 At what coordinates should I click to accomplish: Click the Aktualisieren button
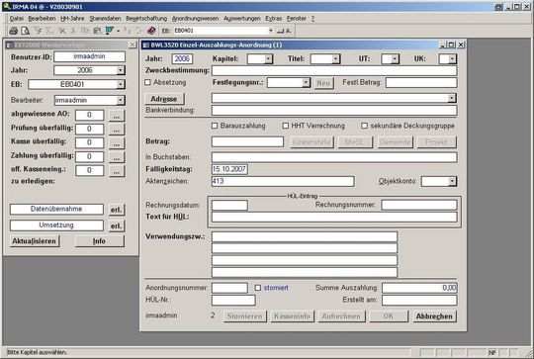[x=34, y=241]
